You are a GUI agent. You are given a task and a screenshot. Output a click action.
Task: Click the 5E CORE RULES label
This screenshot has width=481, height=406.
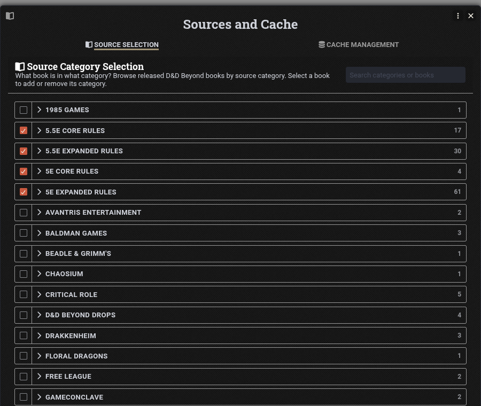pos(72,171)
